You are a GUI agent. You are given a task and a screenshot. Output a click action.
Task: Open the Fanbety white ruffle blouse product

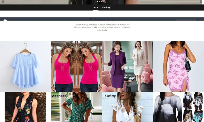[127, 107]
